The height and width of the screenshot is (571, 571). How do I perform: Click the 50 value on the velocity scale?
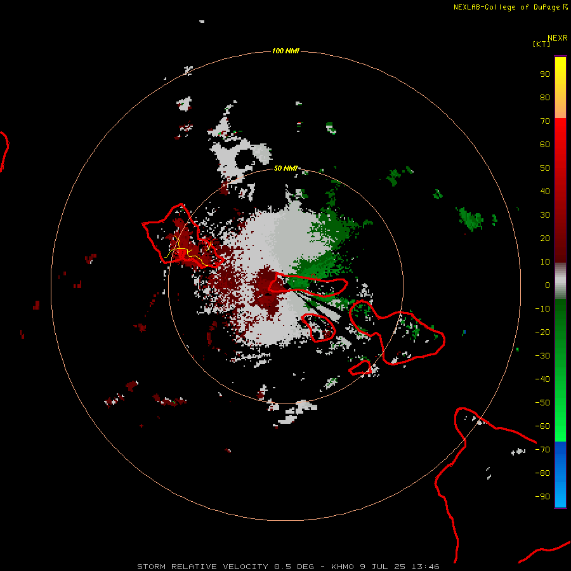click(545, 168)
